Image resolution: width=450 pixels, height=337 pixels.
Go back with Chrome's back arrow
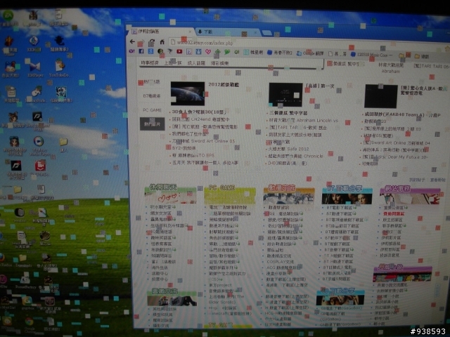pos(132,42)
